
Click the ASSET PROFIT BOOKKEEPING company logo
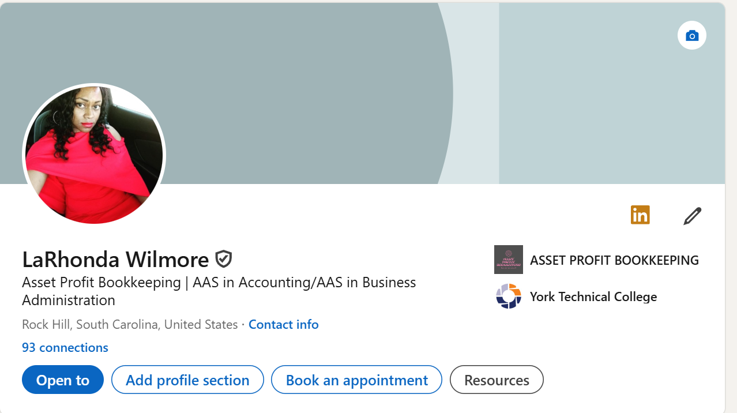(x=508, y=260)
